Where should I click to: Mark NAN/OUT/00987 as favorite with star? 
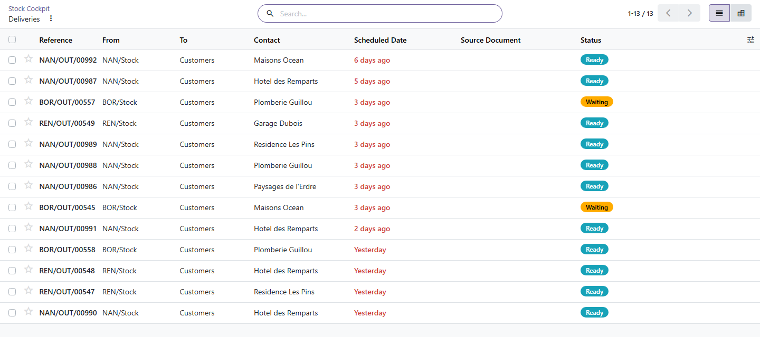click(x=28, y=80)
